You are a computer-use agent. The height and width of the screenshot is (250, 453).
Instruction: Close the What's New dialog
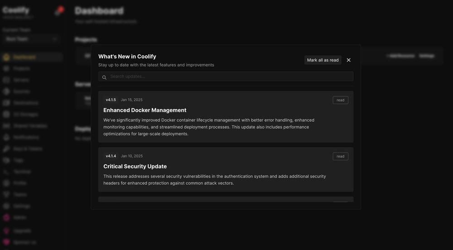coord(348,60)
